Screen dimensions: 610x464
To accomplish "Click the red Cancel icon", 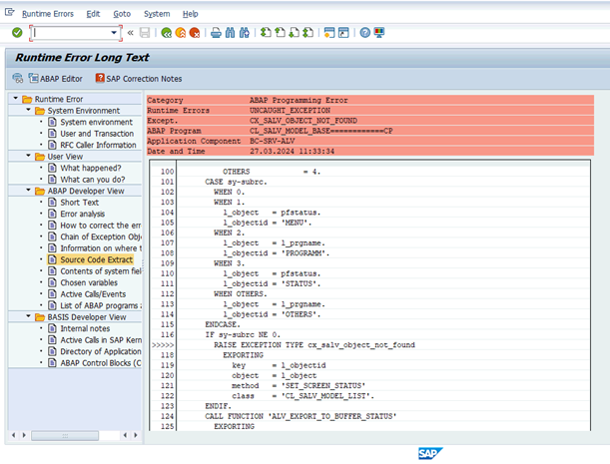I will click(195, 33).
